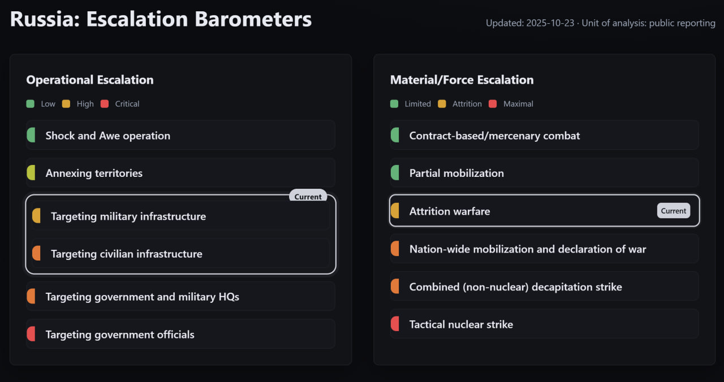Select the Targeting military infrastructure row
724x382 pixels.
[181, 216]
